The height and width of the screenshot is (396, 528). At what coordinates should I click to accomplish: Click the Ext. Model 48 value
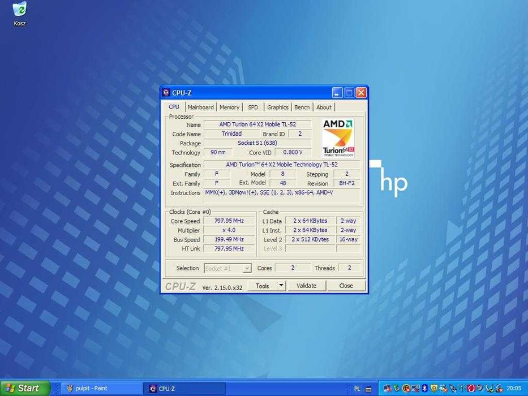(x=283, y=183)
